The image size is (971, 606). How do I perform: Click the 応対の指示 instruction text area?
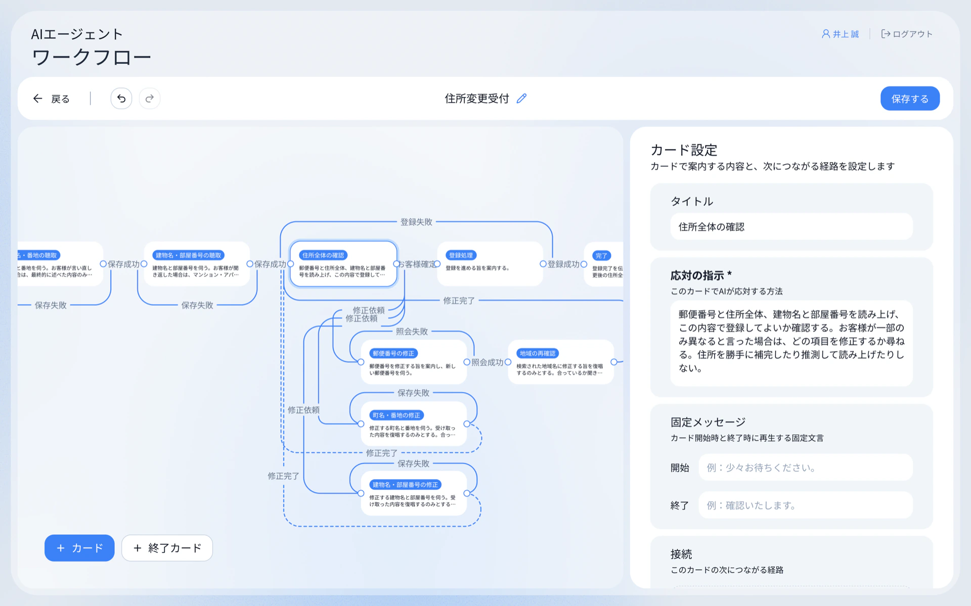pyautogui.click(x=791, y=343)
